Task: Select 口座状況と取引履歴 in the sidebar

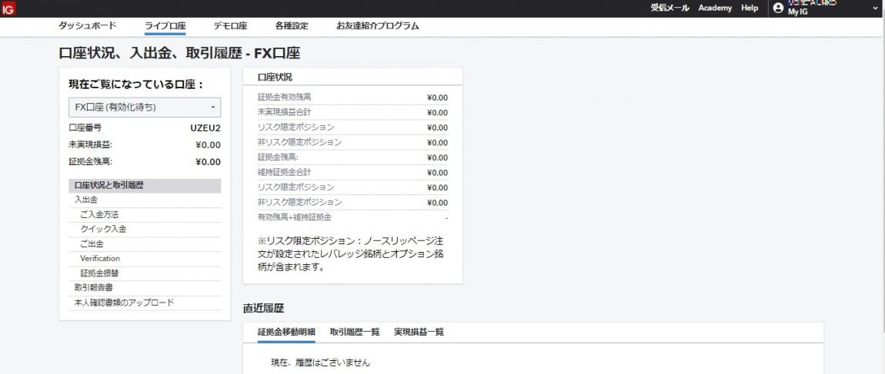Action: 109,185
